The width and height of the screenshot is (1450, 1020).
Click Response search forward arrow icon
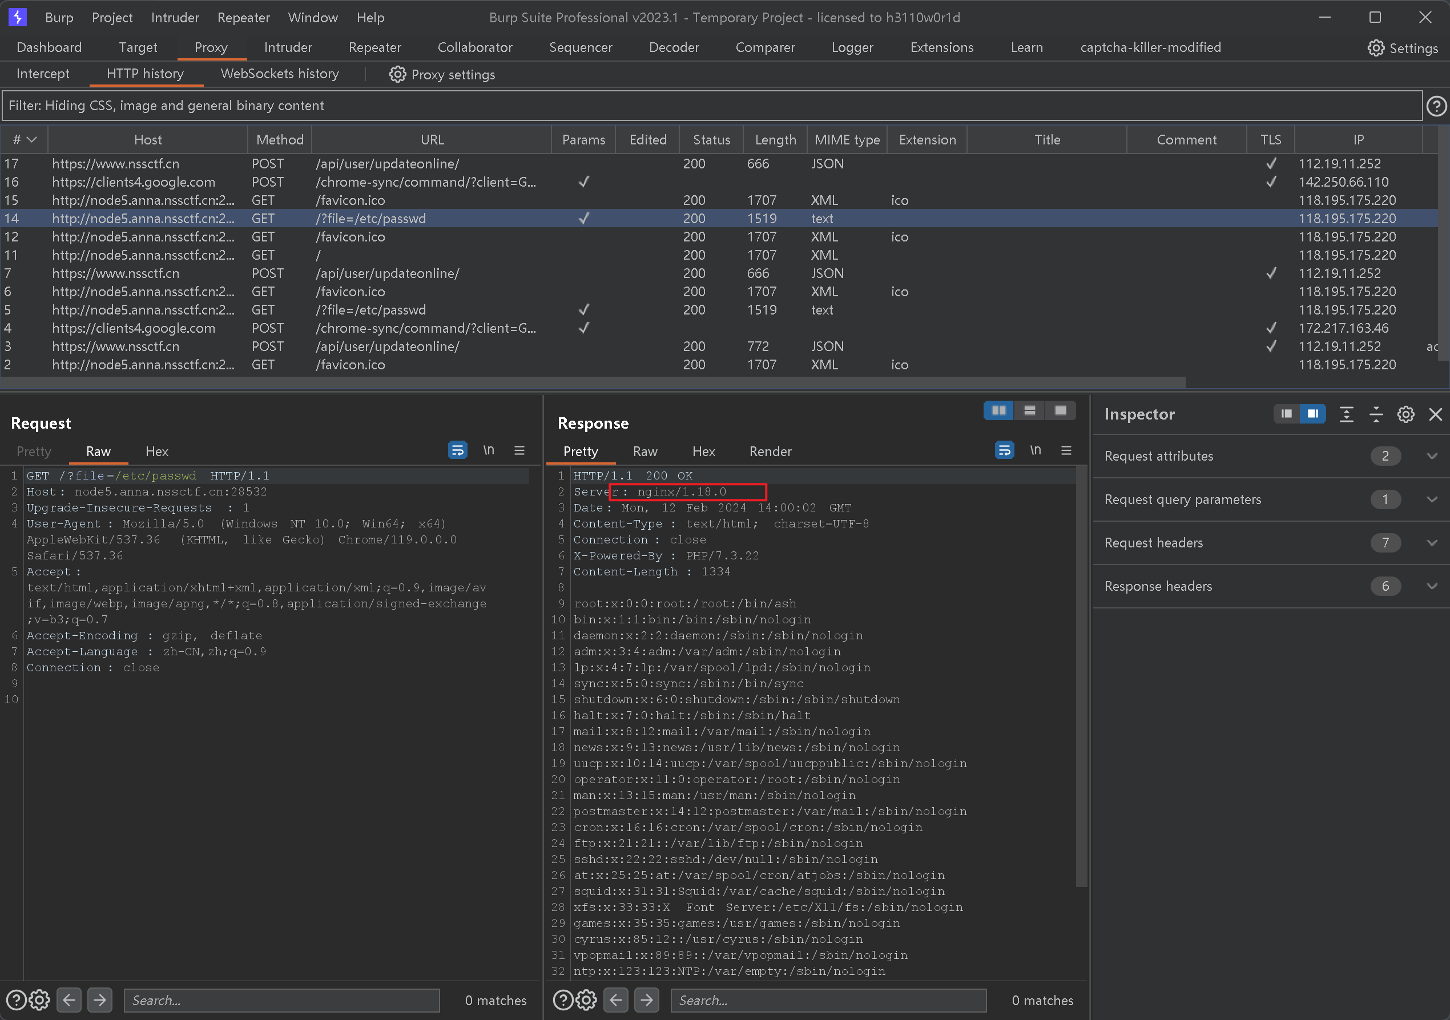pyautogui.click(x=646, y=1000)
